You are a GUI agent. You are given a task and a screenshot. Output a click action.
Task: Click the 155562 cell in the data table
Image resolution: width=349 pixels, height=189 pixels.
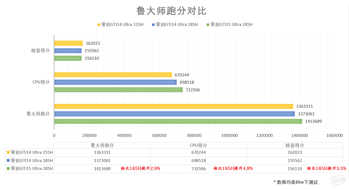coord(295,161)
